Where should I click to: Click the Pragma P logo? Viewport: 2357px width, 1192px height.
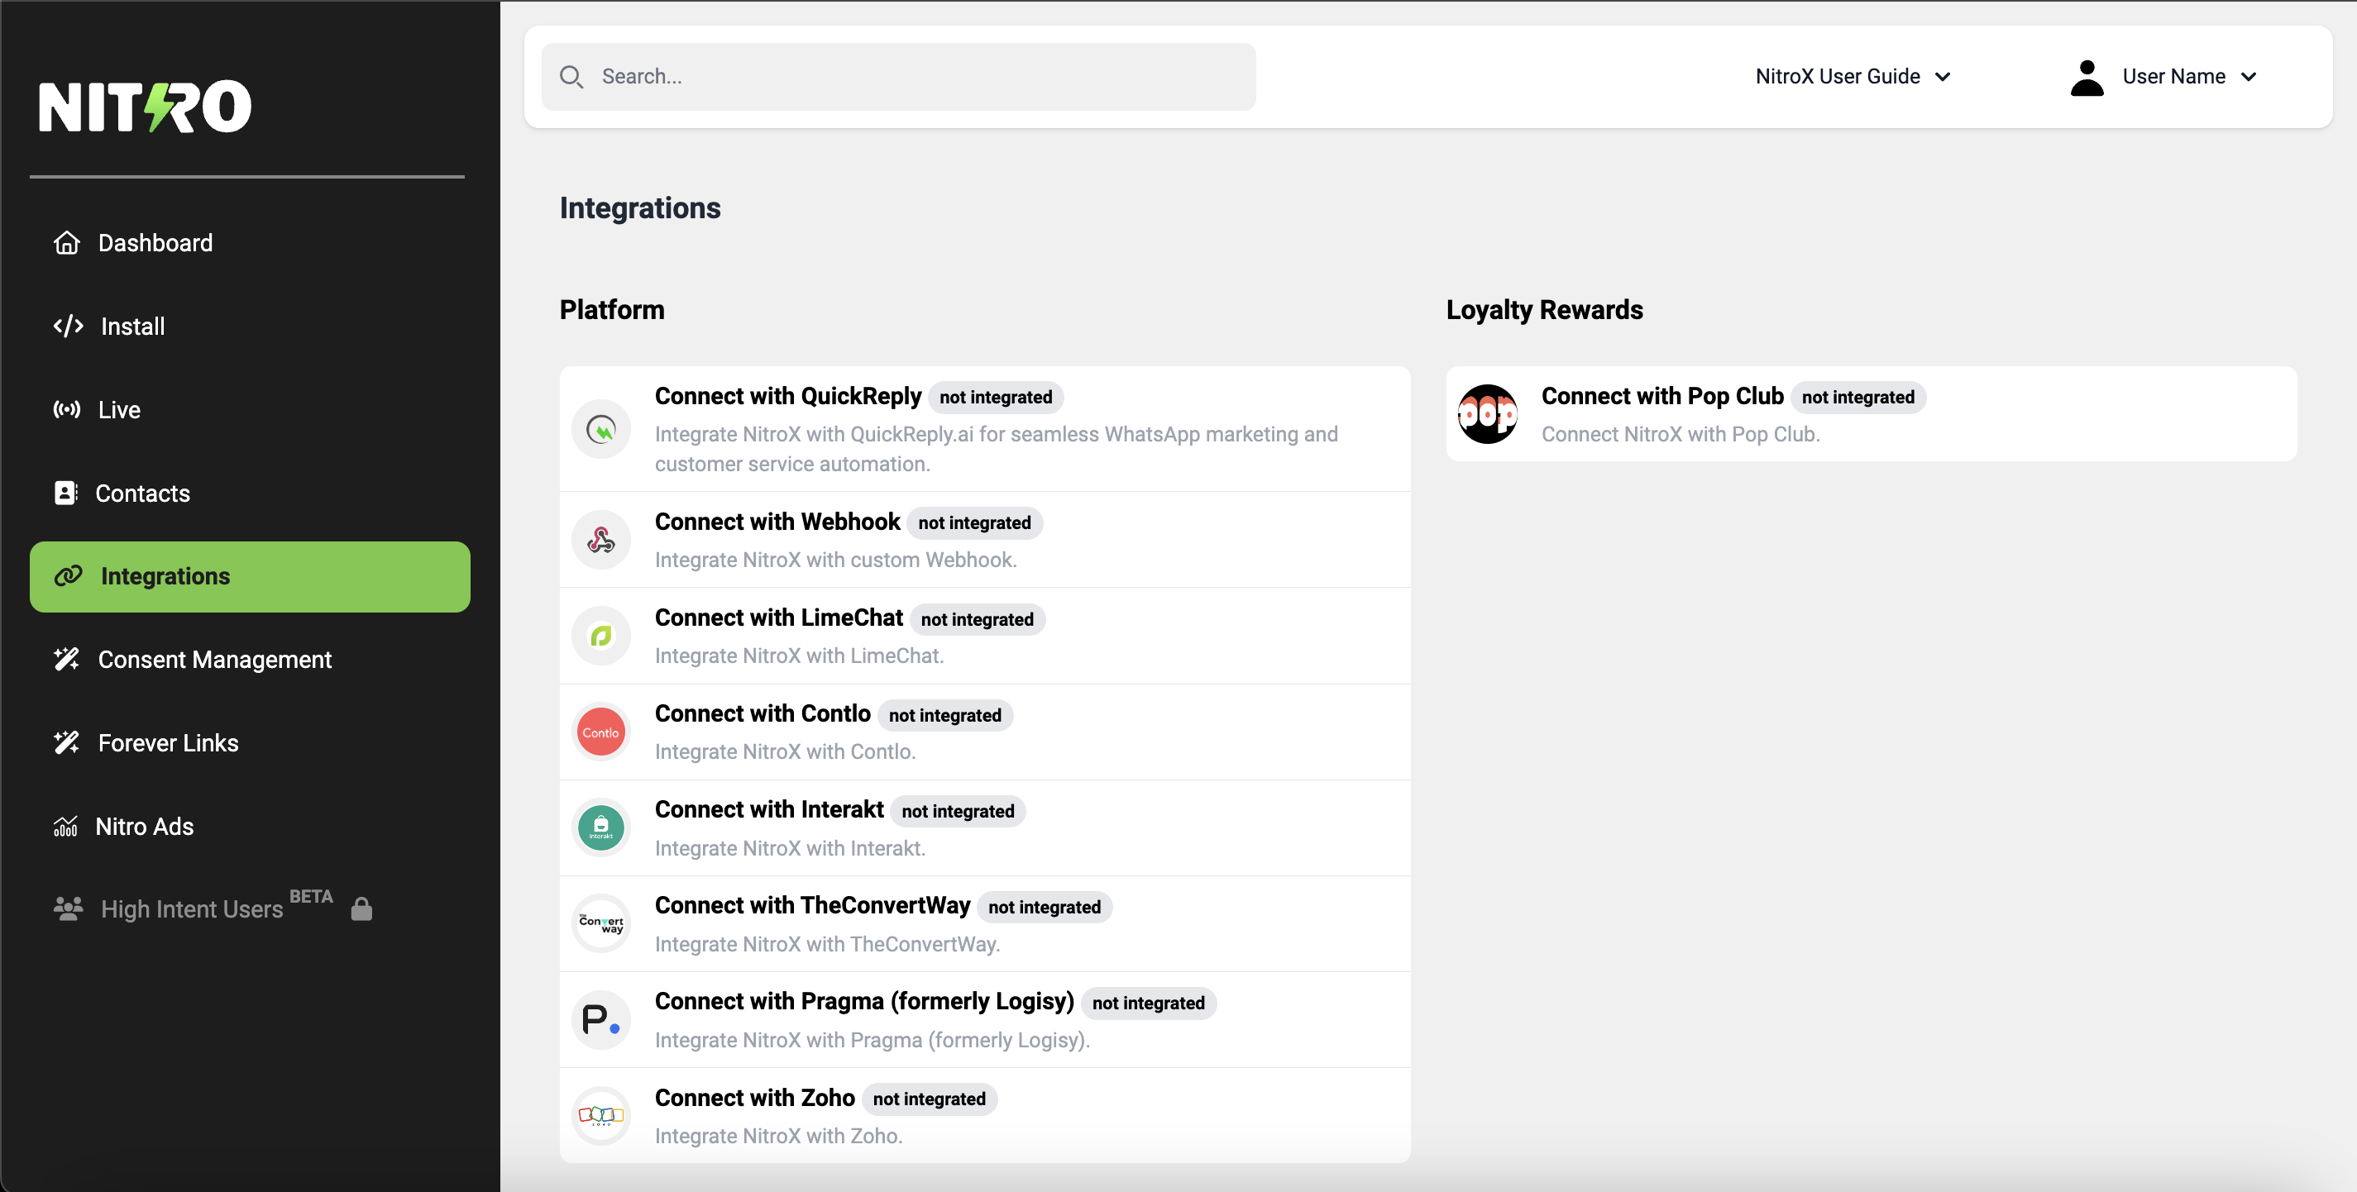[601, 1020]
